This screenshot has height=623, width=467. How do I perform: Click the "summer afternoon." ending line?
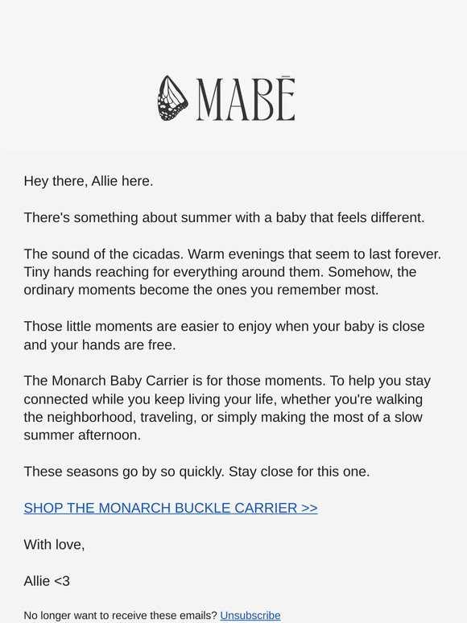coord(82,435)
